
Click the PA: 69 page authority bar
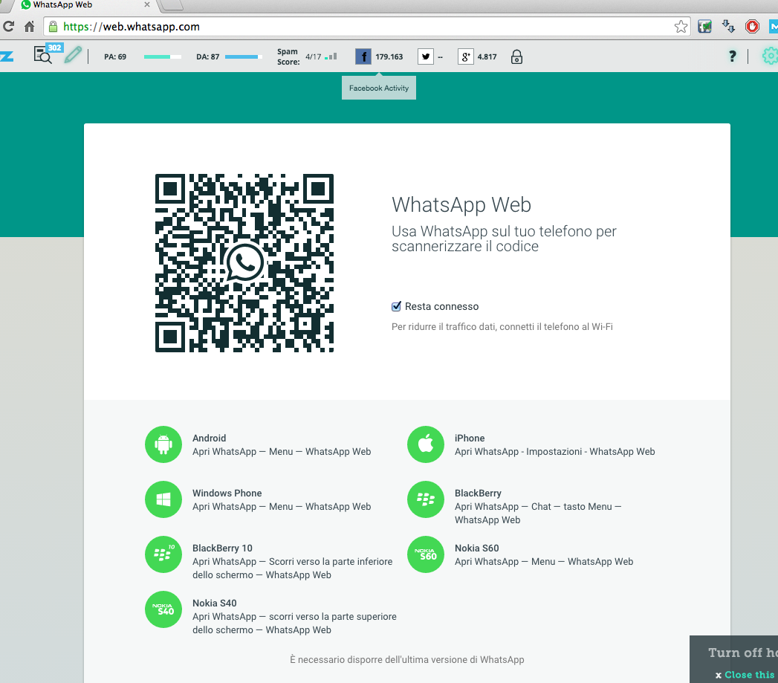163,56
